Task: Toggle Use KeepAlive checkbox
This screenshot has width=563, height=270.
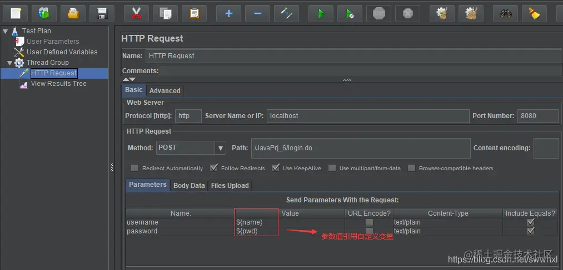Action: pos(276,168)
